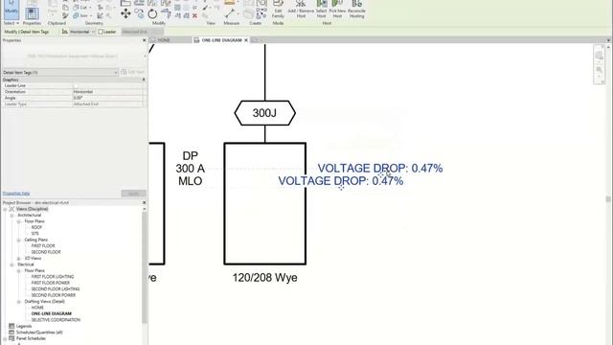Viewport: 613px width, 345px height.
Task: Collapse the Electrical node expander
Action: click(11, 264)
